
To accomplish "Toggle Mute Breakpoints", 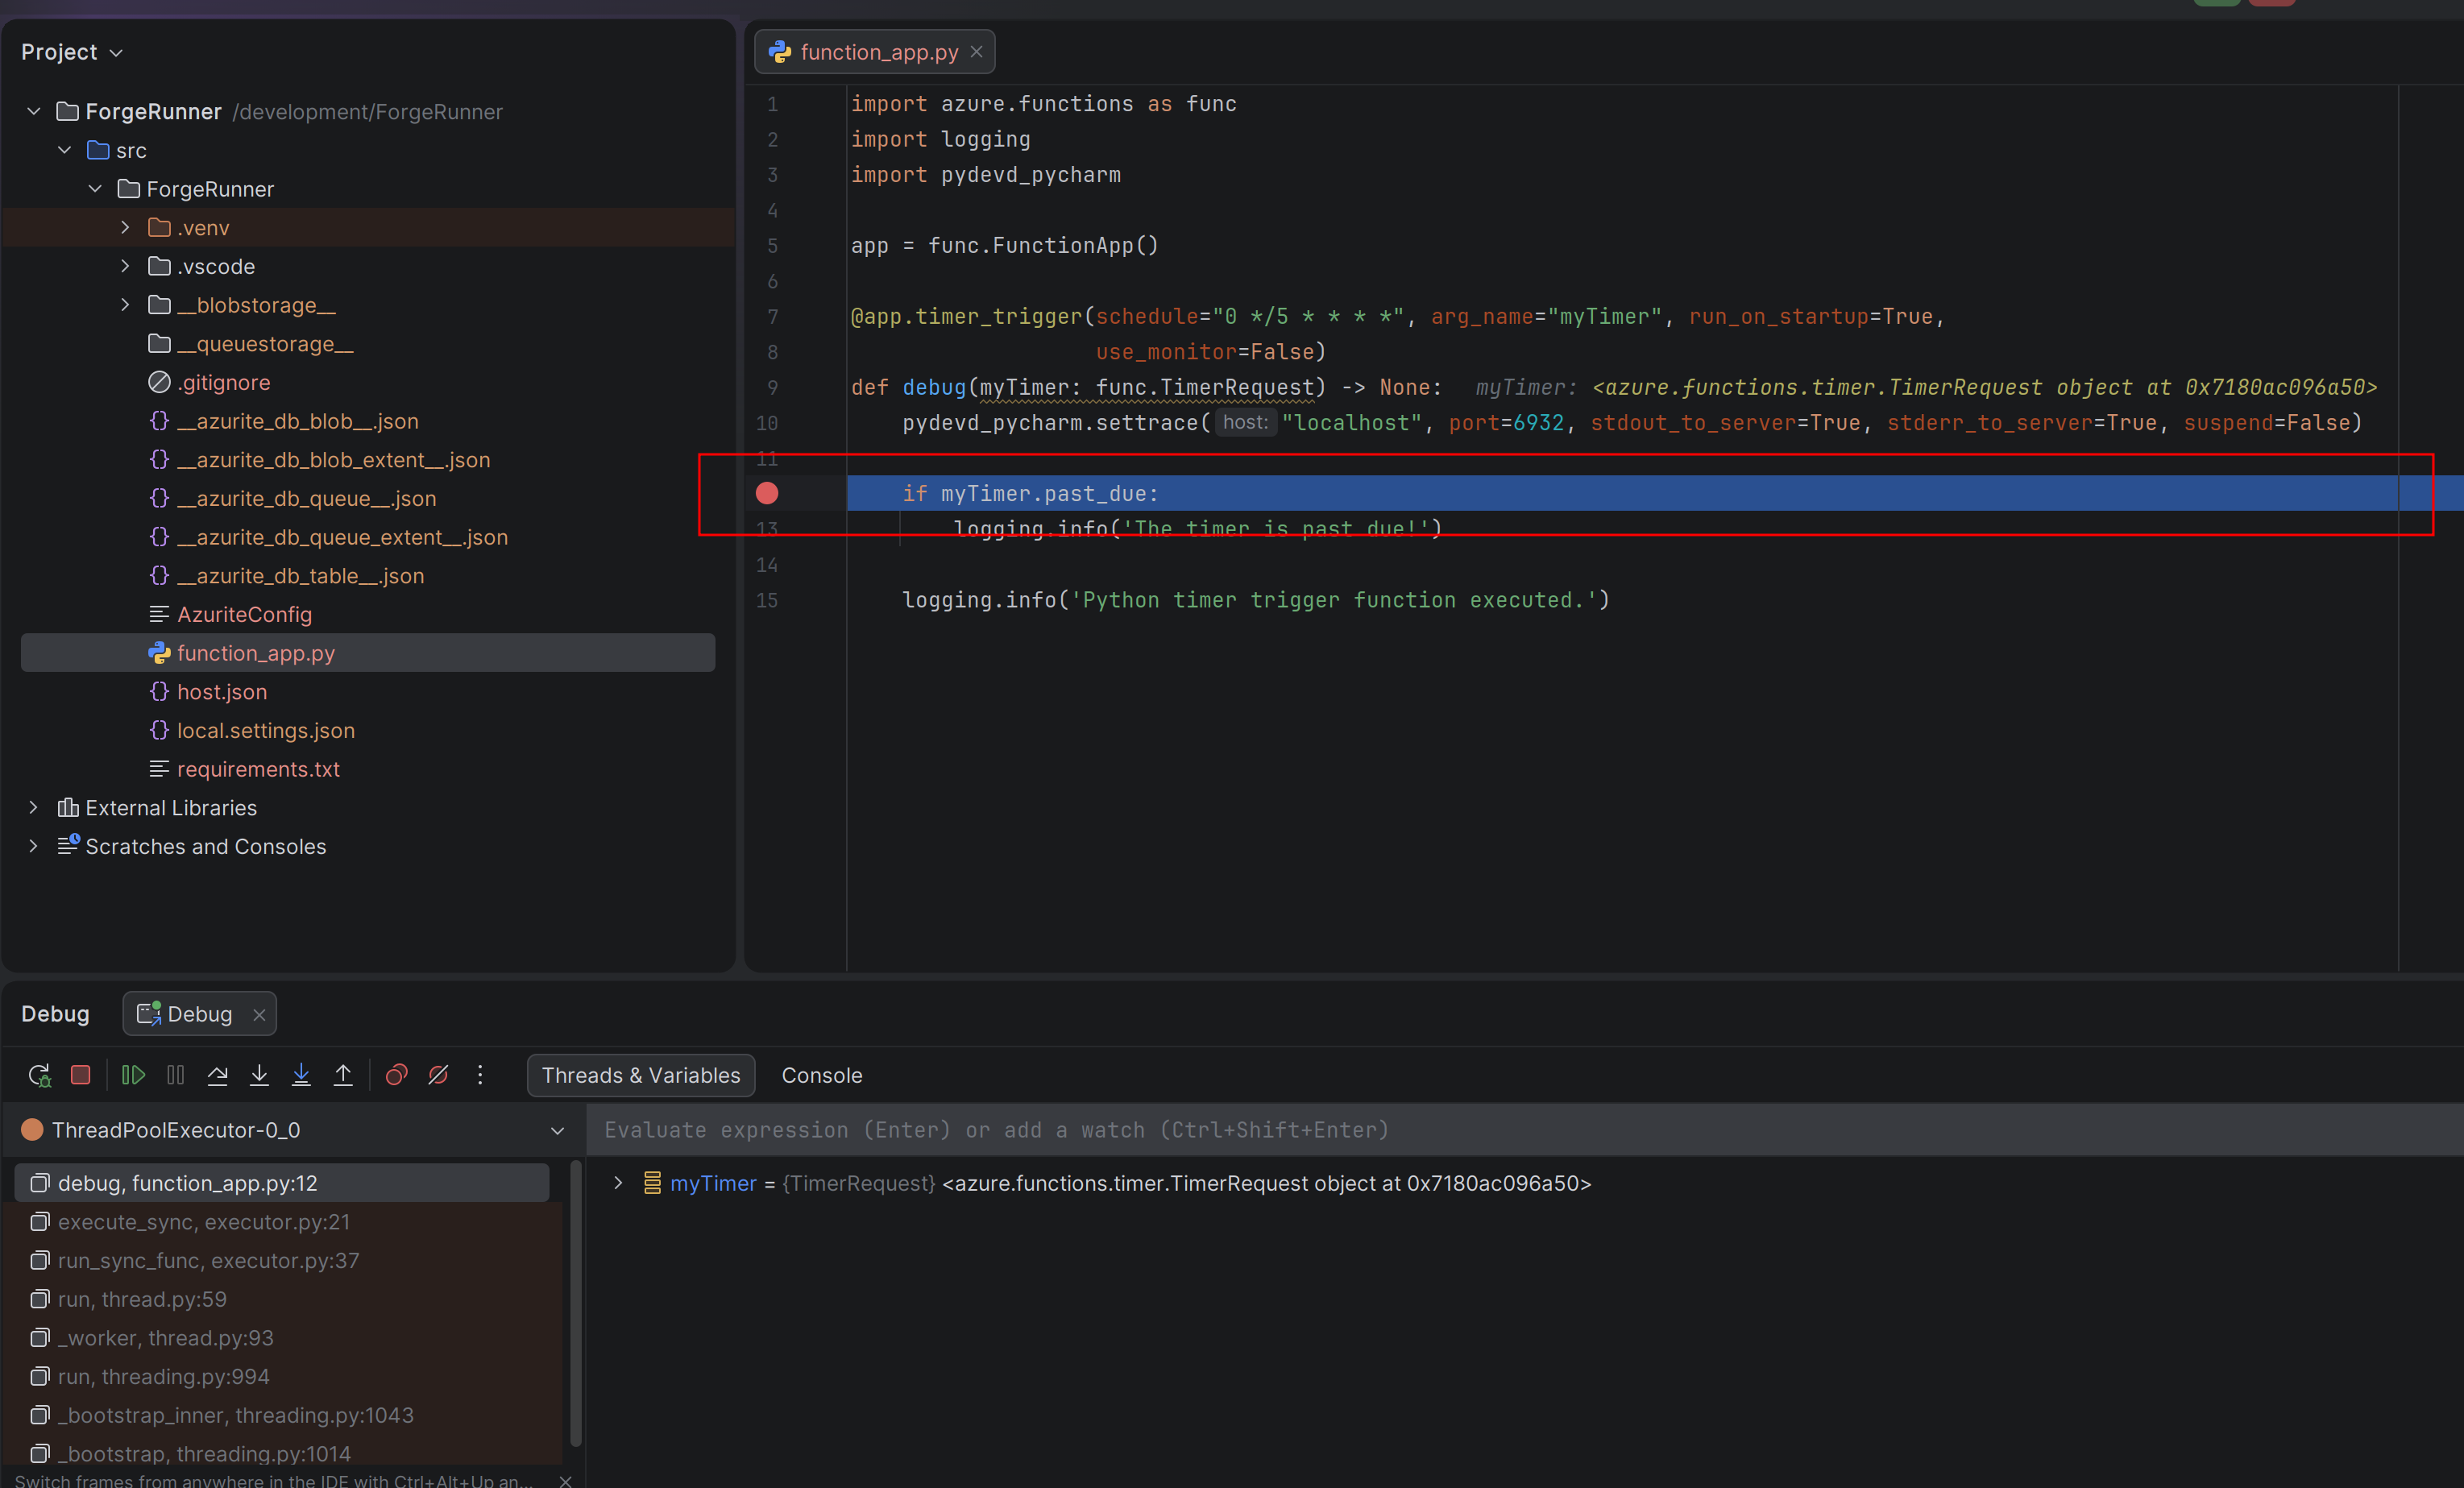I will pyautogui.click(x=438, y=1075).
